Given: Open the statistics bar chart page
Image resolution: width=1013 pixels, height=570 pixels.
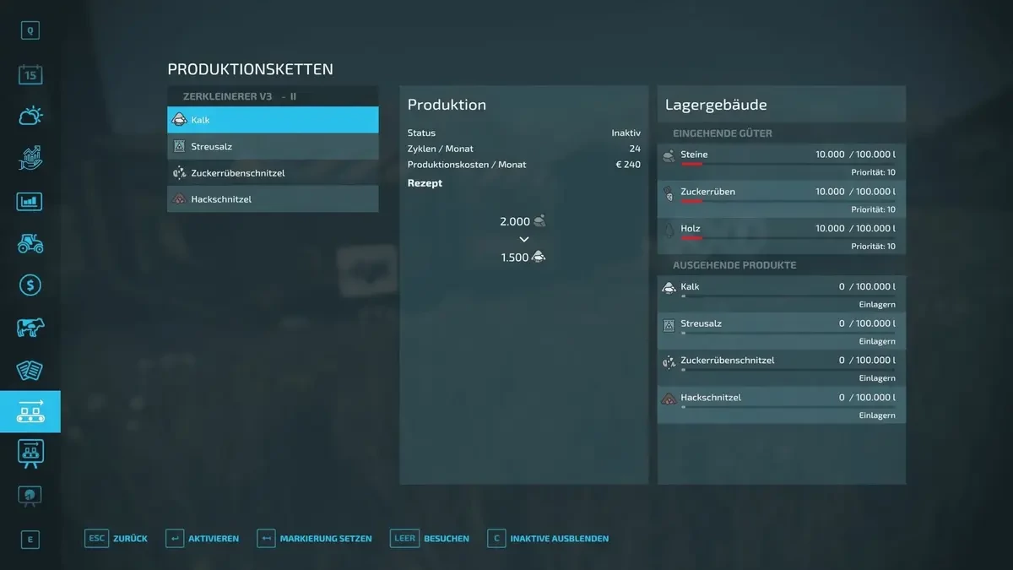Looking at the screenshot, I should (x=30, y=201).
